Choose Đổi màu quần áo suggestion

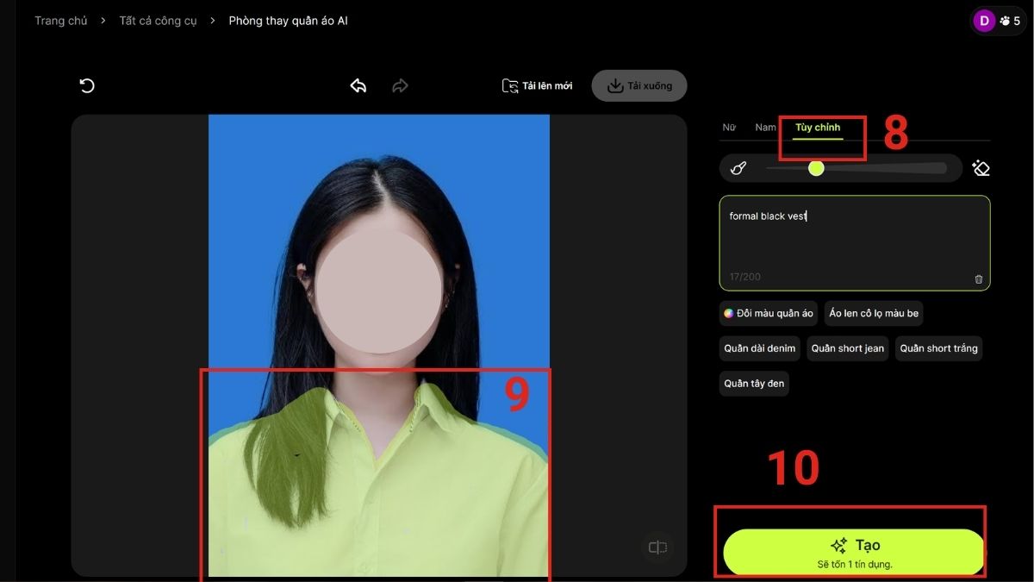click(769, 314)
